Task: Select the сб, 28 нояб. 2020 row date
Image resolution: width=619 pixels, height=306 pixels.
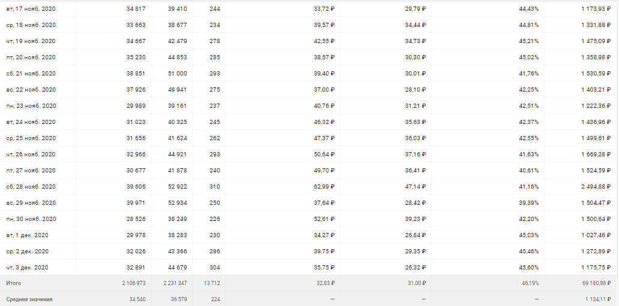Action: pos(31,187)
